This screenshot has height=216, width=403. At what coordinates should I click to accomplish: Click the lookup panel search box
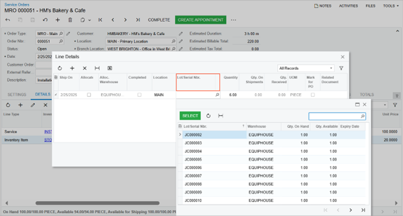(x=337, y=116)
